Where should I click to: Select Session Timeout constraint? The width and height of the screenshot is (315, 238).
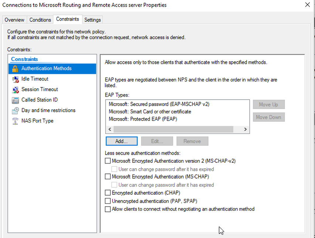pos(52,90)
